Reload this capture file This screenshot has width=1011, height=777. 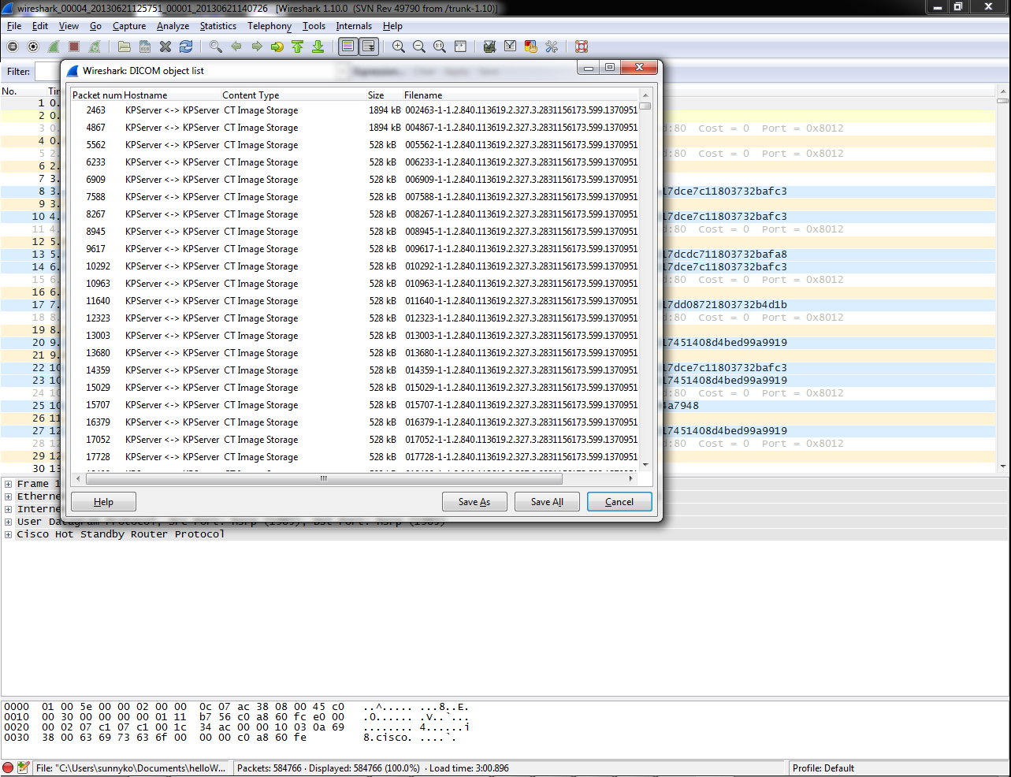click(186, 47)
